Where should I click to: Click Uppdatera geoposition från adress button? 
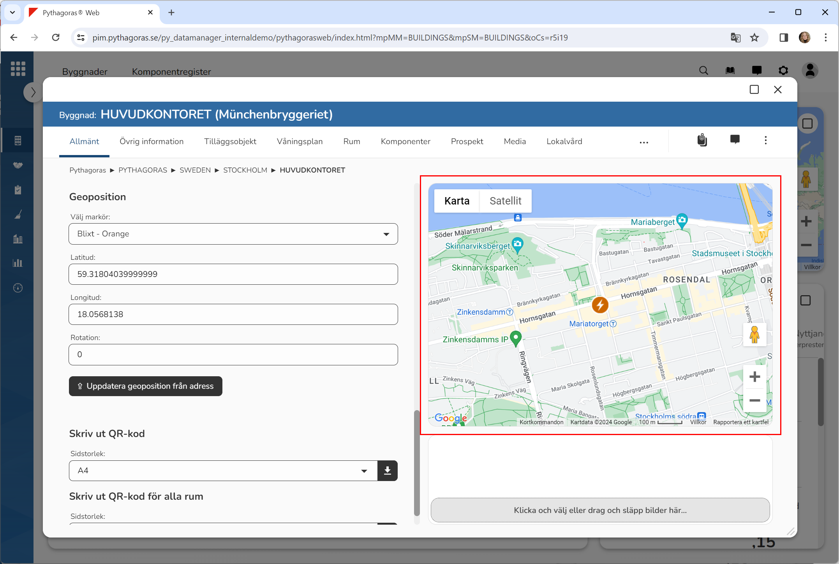pyautogui.click(x=145, y=386)
